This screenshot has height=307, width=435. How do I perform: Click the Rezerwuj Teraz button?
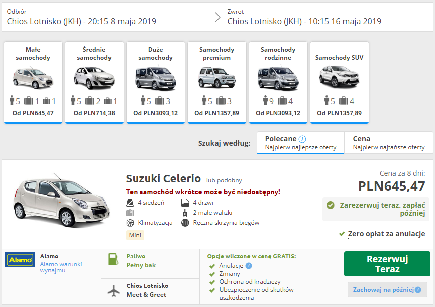click(x=387, y=264)
